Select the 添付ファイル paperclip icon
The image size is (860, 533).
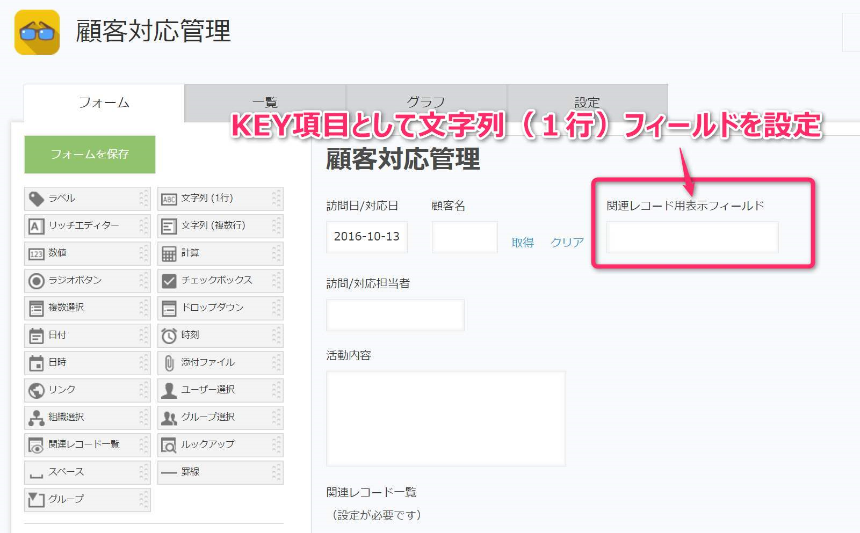coord(169,363)
